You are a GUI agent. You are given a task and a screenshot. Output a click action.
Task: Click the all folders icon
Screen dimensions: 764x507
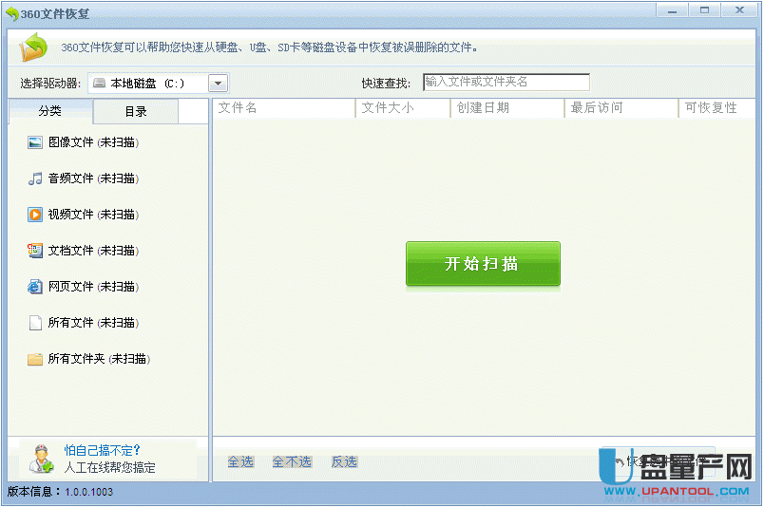tap(34, 360)
